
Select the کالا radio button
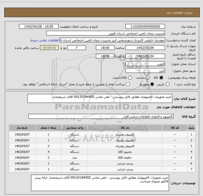click(x=161, y=78)
